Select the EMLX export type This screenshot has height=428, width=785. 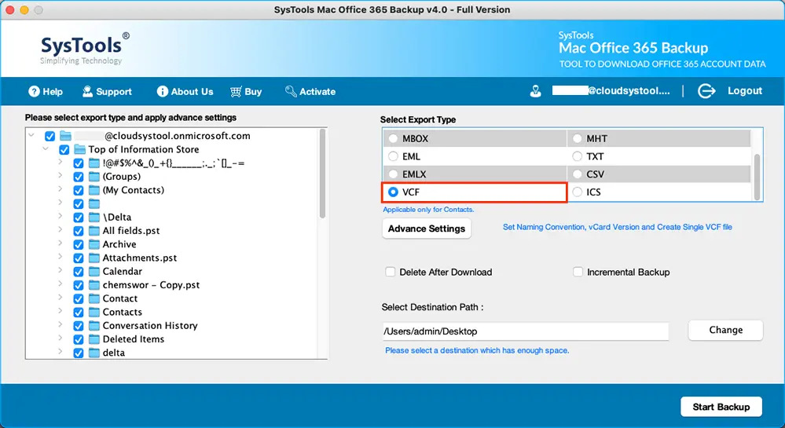point(394,174)
